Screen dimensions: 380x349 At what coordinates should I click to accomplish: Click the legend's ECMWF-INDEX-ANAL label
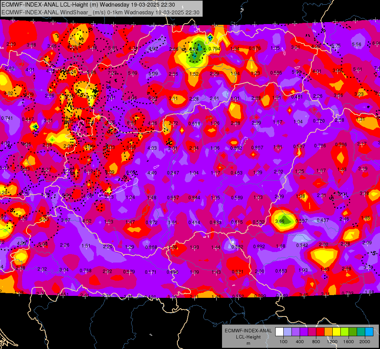(x=248, y=331)
